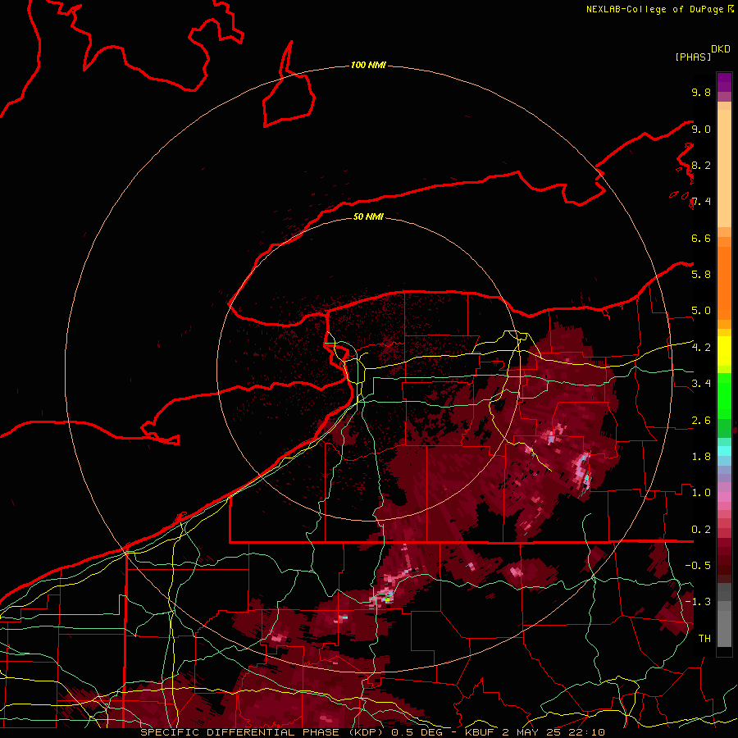Click the [PHAS] units label
738x738 pixels.
point(693,57)
